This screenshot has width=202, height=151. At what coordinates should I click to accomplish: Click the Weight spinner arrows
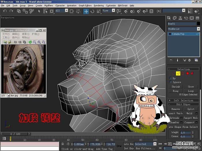click(193, 132)
